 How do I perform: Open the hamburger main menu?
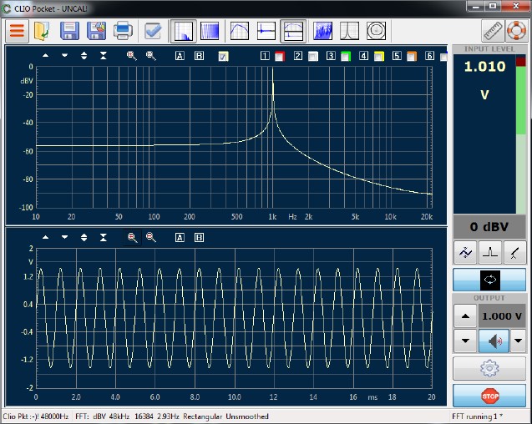click(x=17, y=32)
